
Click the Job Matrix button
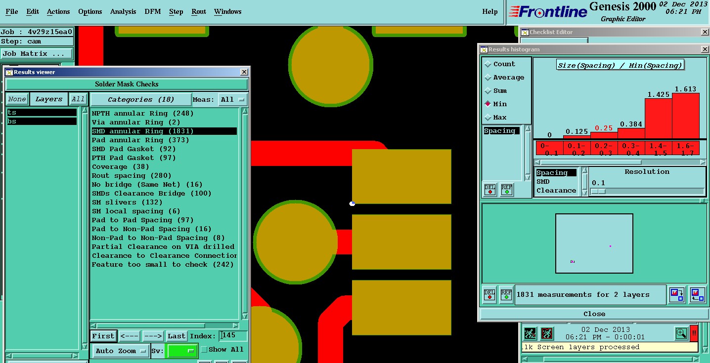(x=37, y=54)
